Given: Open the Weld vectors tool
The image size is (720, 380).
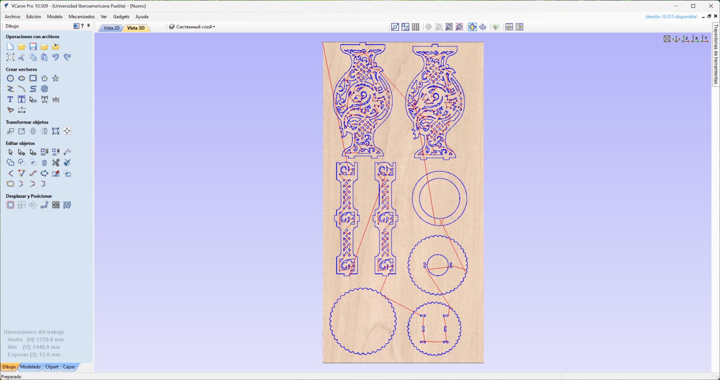Looking at the screenshot, I should (x=10, y=162).
